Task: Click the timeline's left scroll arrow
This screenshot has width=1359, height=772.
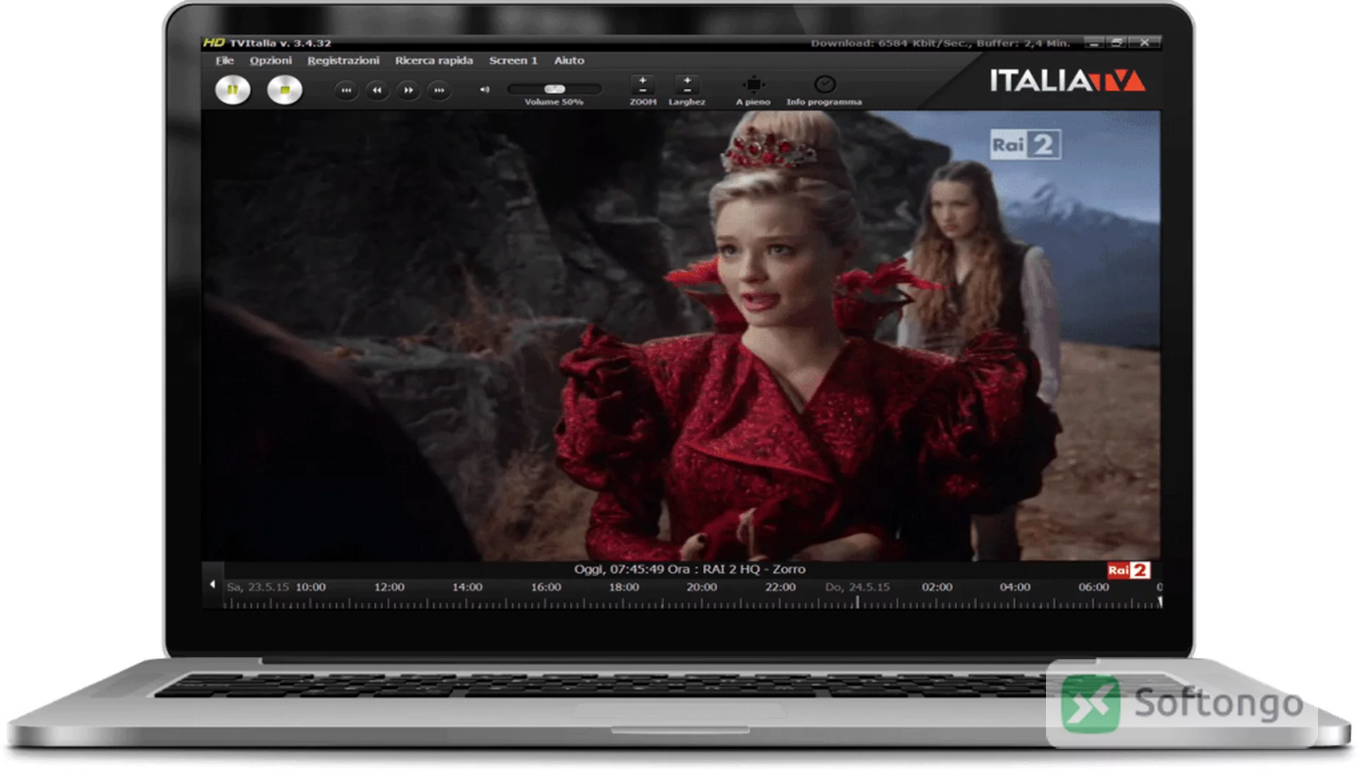Action: pyautogui.click(x=212, y=585)
